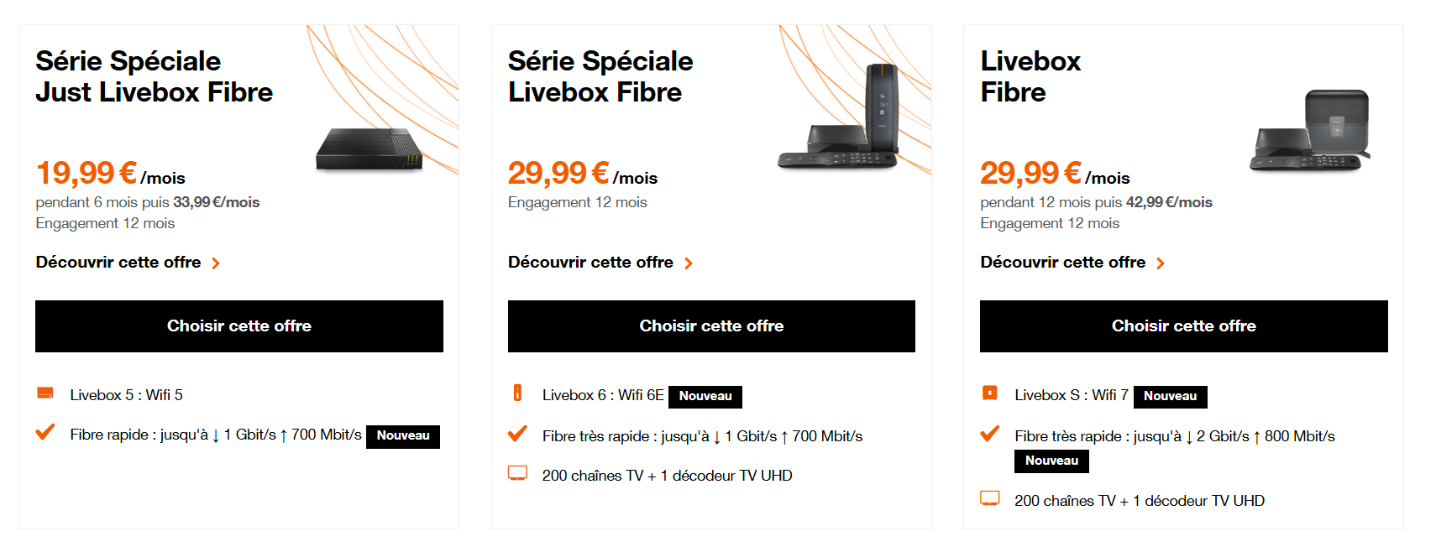This screenshot has height=552, width=1436.
Task: Click the TV icon beside Livebox Fibre channels
Action: pyautogui.click(x=990, y=498)
